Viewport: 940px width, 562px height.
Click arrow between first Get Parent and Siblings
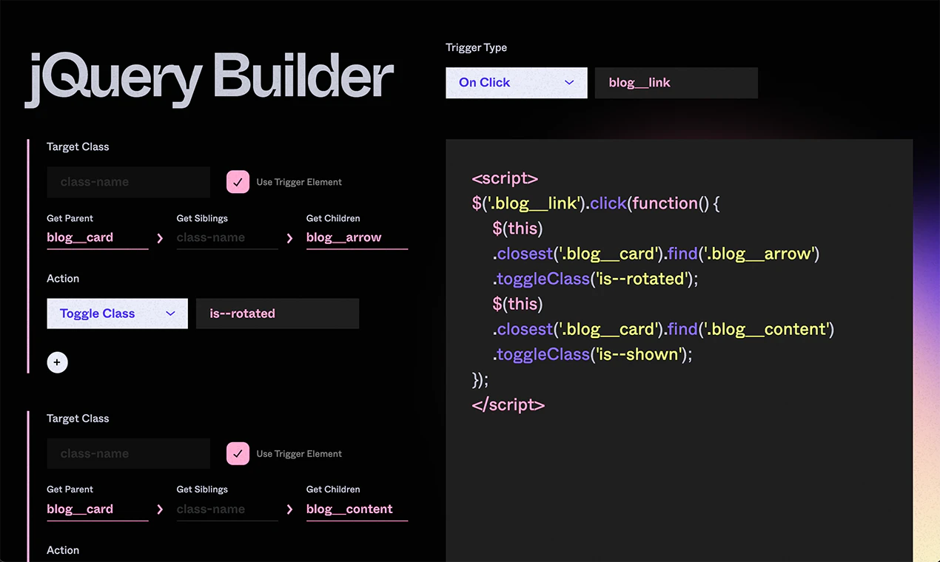160,238
